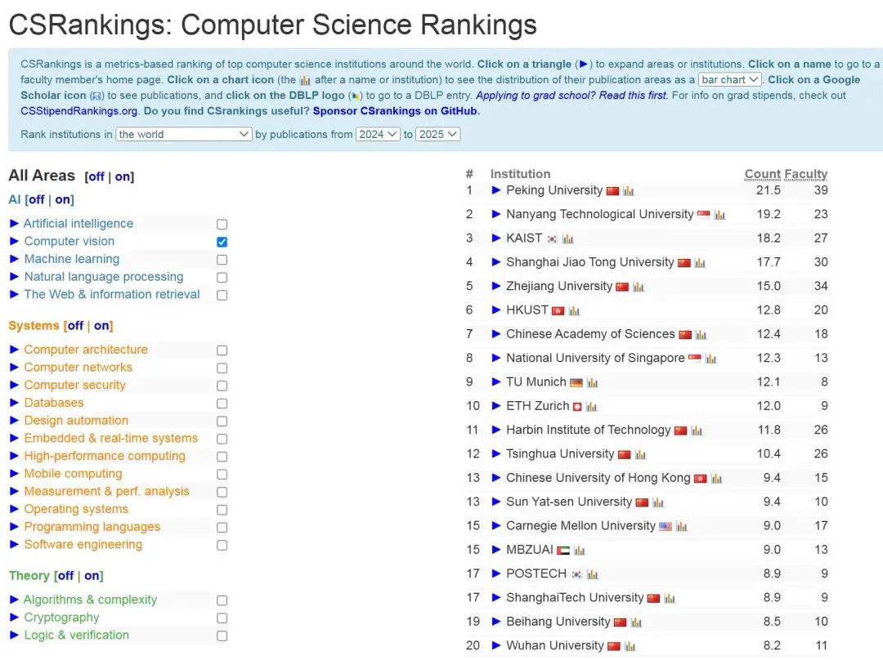Open the bar chart type selector
This screenshot has height=660, width=883.
pyautogui.click(x=729, y=80)
